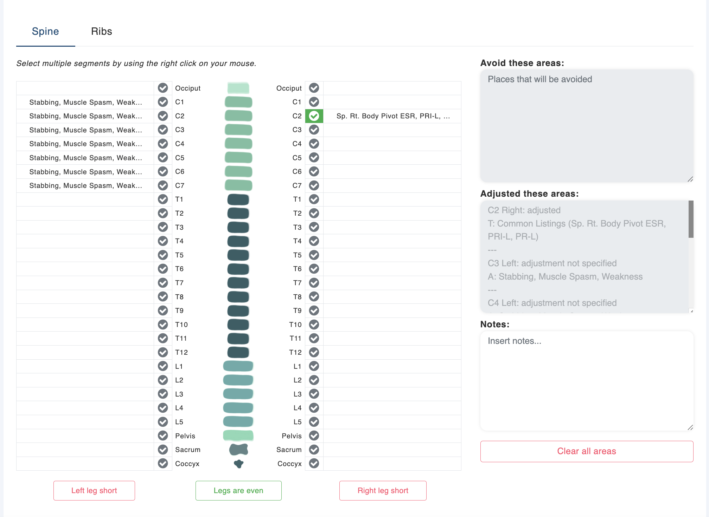
Task: Select the Spine tab
Action: [x=45, y=31]
